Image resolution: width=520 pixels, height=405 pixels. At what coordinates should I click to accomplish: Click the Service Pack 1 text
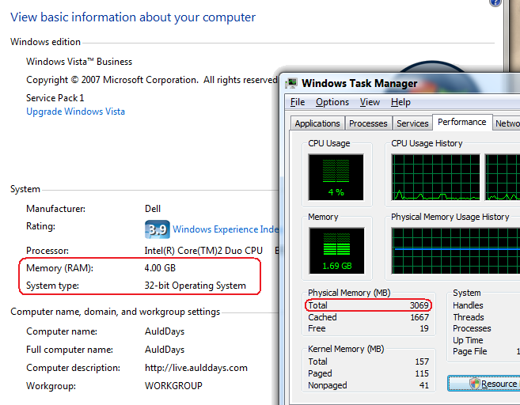click(x=55, y=98)
